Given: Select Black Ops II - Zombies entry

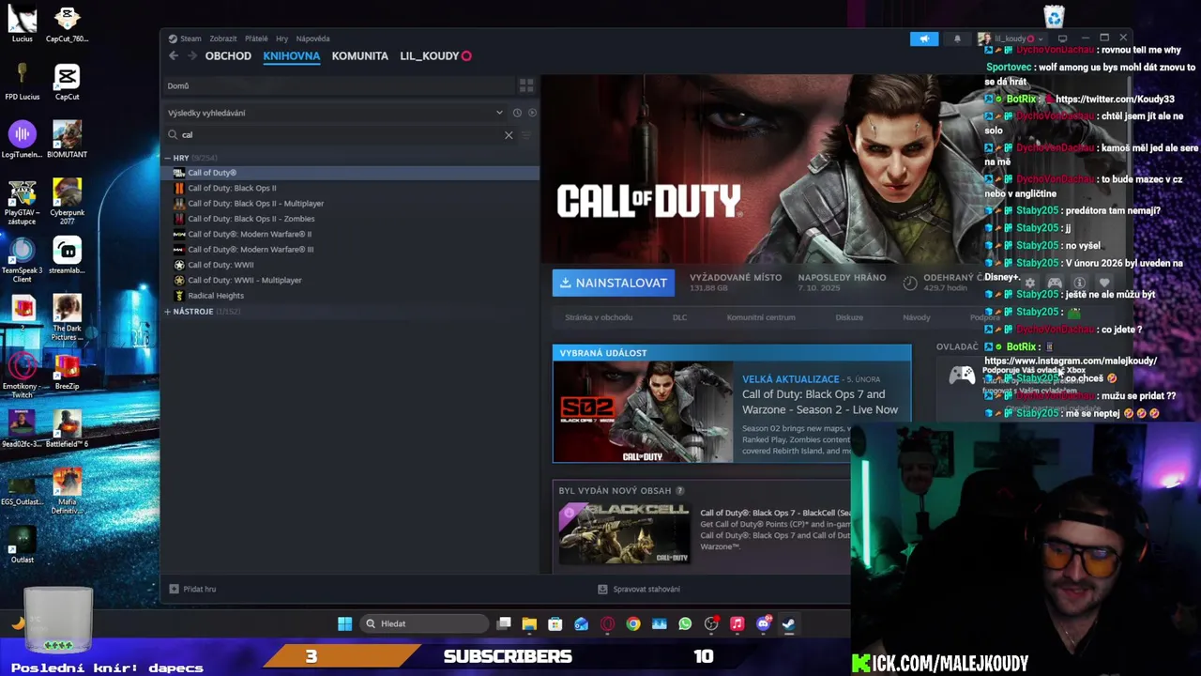Looking at the screenshot, I should pos(349,219).
